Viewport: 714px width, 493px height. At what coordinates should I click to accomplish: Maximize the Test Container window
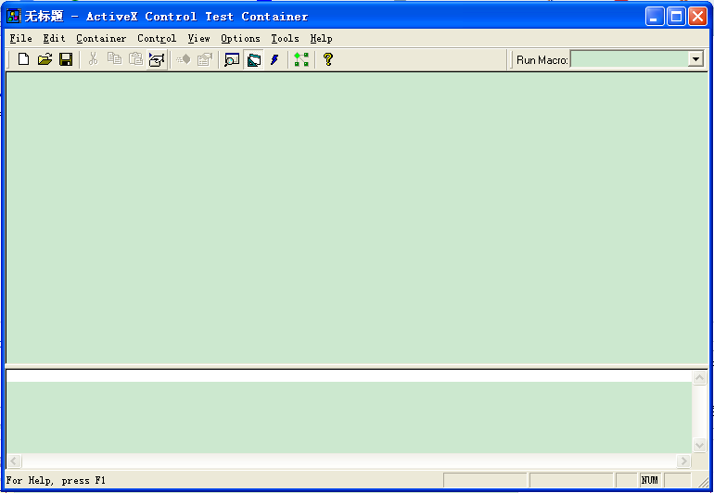[x=676, y=17]
